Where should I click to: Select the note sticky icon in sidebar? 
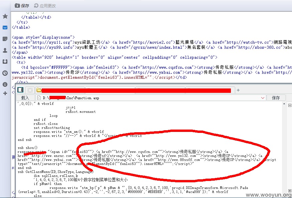(5, 39)
